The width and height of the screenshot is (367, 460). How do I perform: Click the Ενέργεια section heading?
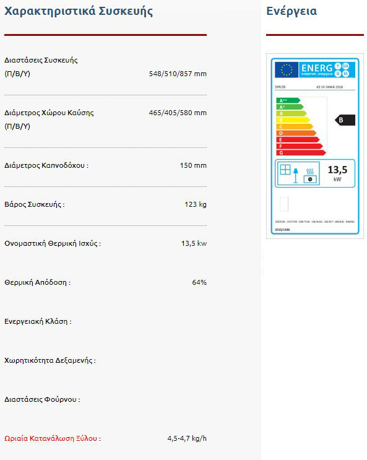[291, 11]
